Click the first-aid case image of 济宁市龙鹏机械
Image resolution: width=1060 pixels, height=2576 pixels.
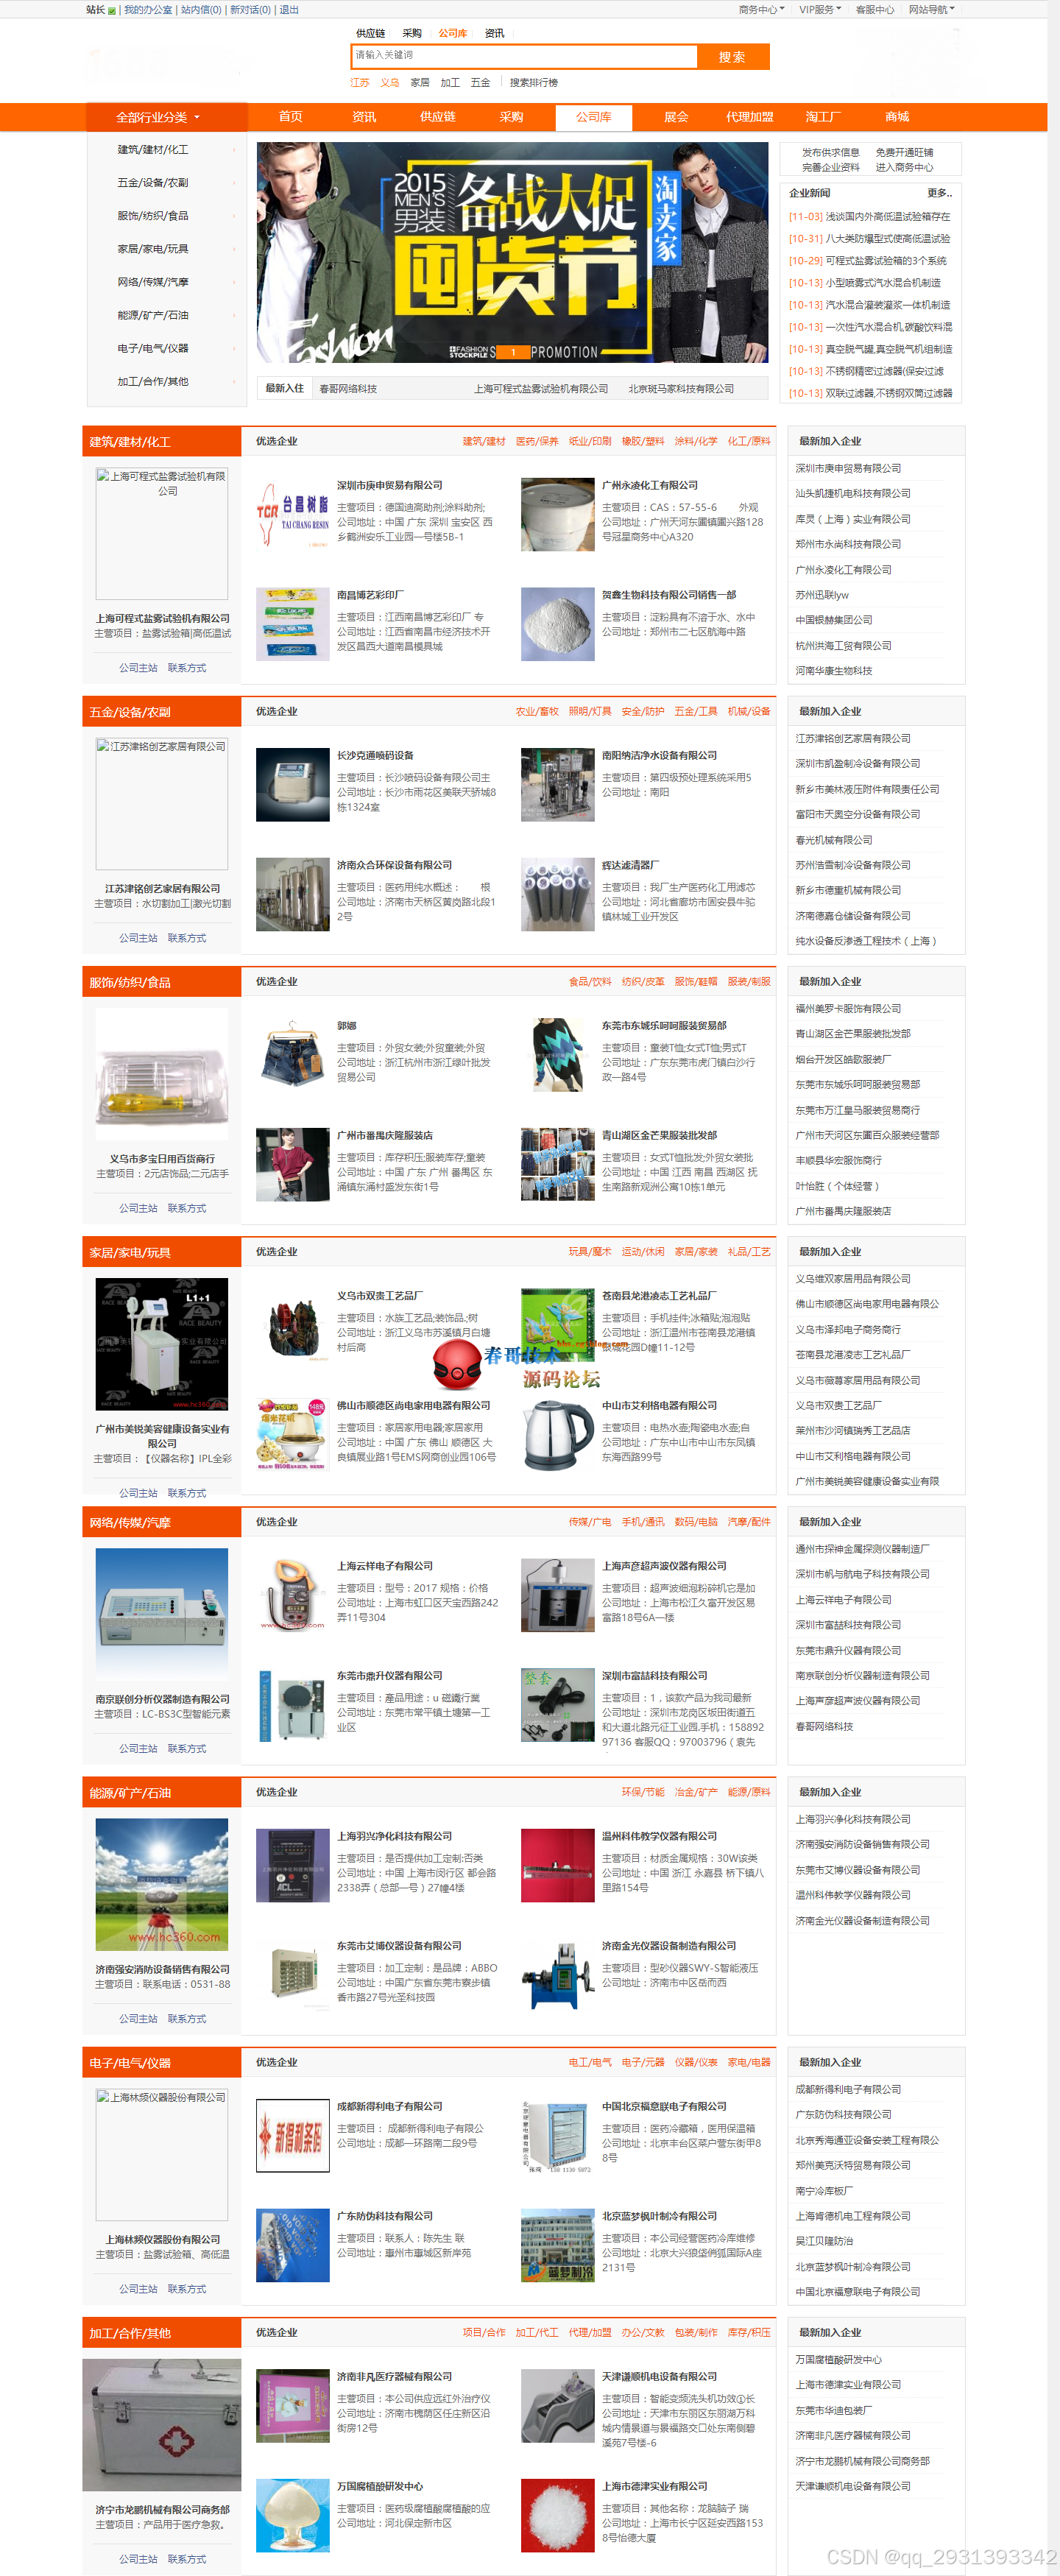[161, 2425]
